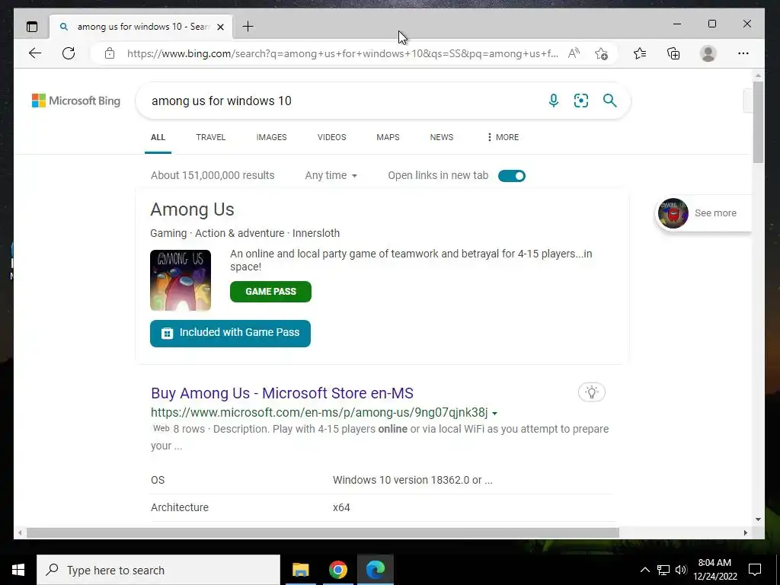Screen dimensions: 780x585
Task: Turn on Read aloud in address bar
Action: (x=574, y=53)
